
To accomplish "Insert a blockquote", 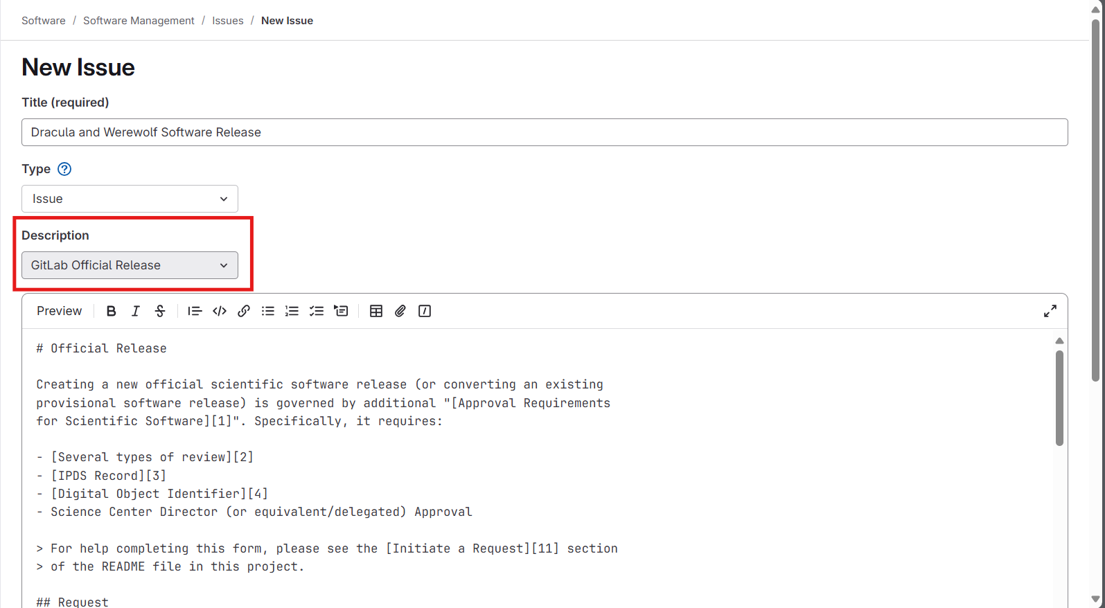I will [195, 311].
